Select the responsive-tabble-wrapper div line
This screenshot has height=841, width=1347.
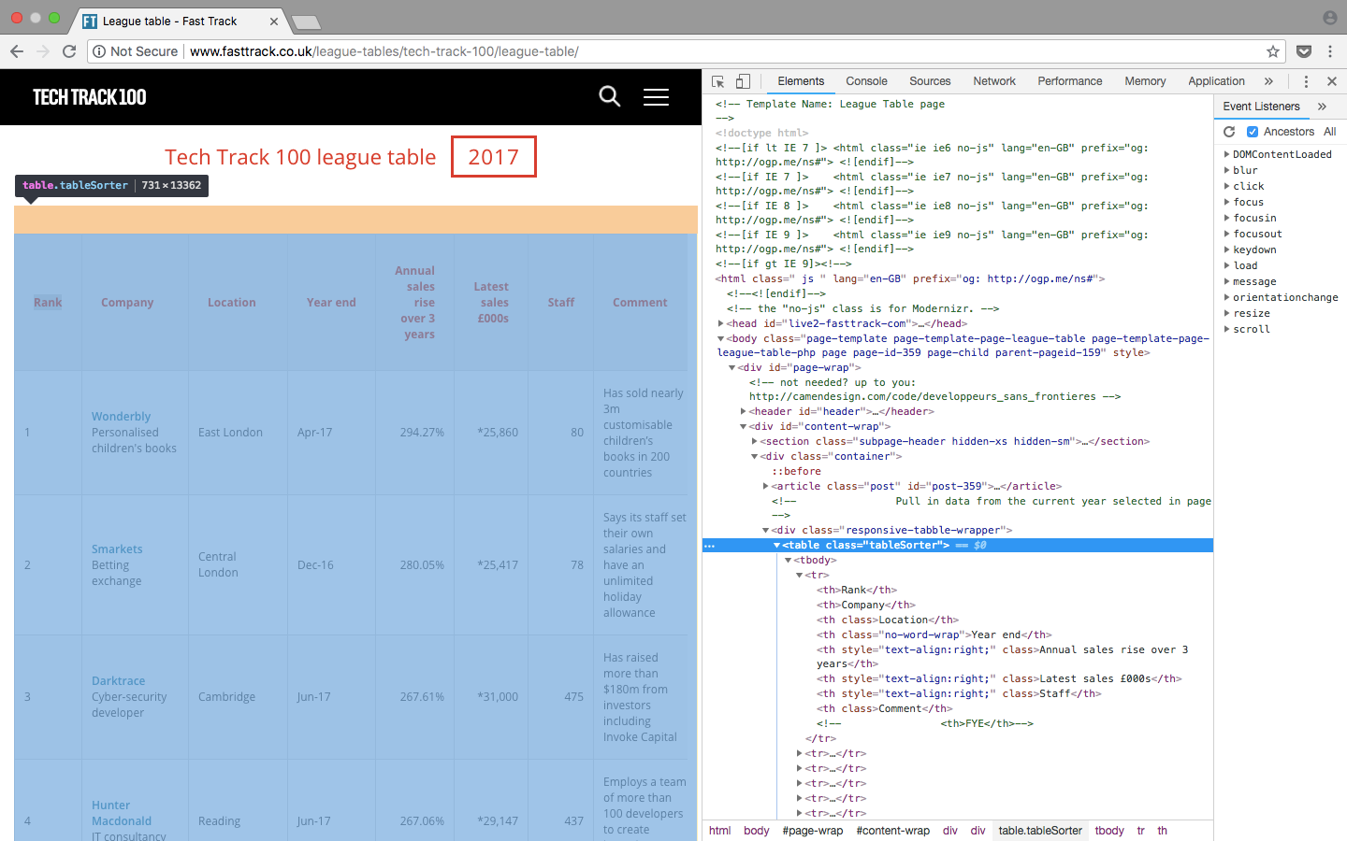point(892,531)
